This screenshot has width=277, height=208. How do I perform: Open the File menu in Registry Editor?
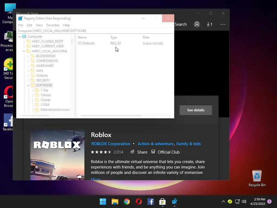click(21, 25)
